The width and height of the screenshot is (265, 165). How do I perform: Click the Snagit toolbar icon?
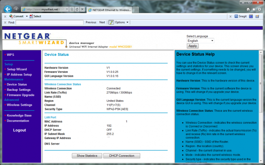pyautogui.click(x=241, y=16)
